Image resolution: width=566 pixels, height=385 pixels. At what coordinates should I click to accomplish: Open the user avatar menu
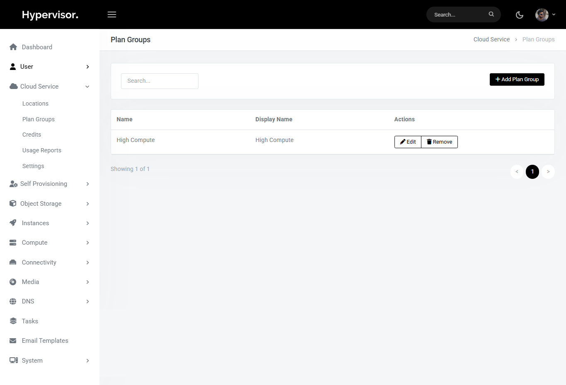click(x=544, y=14)
